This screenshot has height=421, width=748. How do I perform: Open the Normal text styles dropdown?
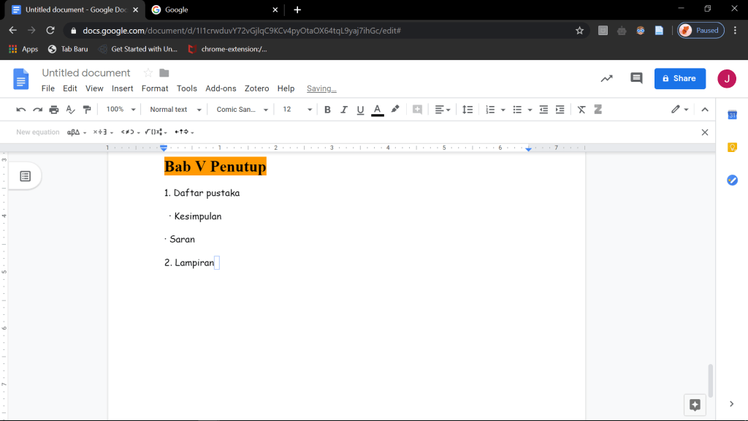pyautogui.click(x=174, y=110)
